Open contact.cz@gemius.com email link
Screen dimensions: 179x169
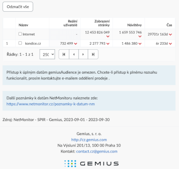coord(97,151)
